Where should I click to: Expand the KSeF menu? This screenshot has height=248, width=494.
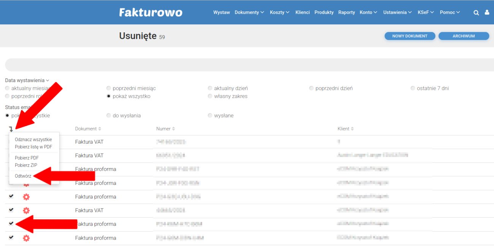click(426, 12)
